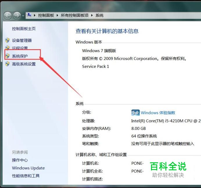
Task: Click shield icon beside 高级系统设置
Action: [x=7, y=64]
